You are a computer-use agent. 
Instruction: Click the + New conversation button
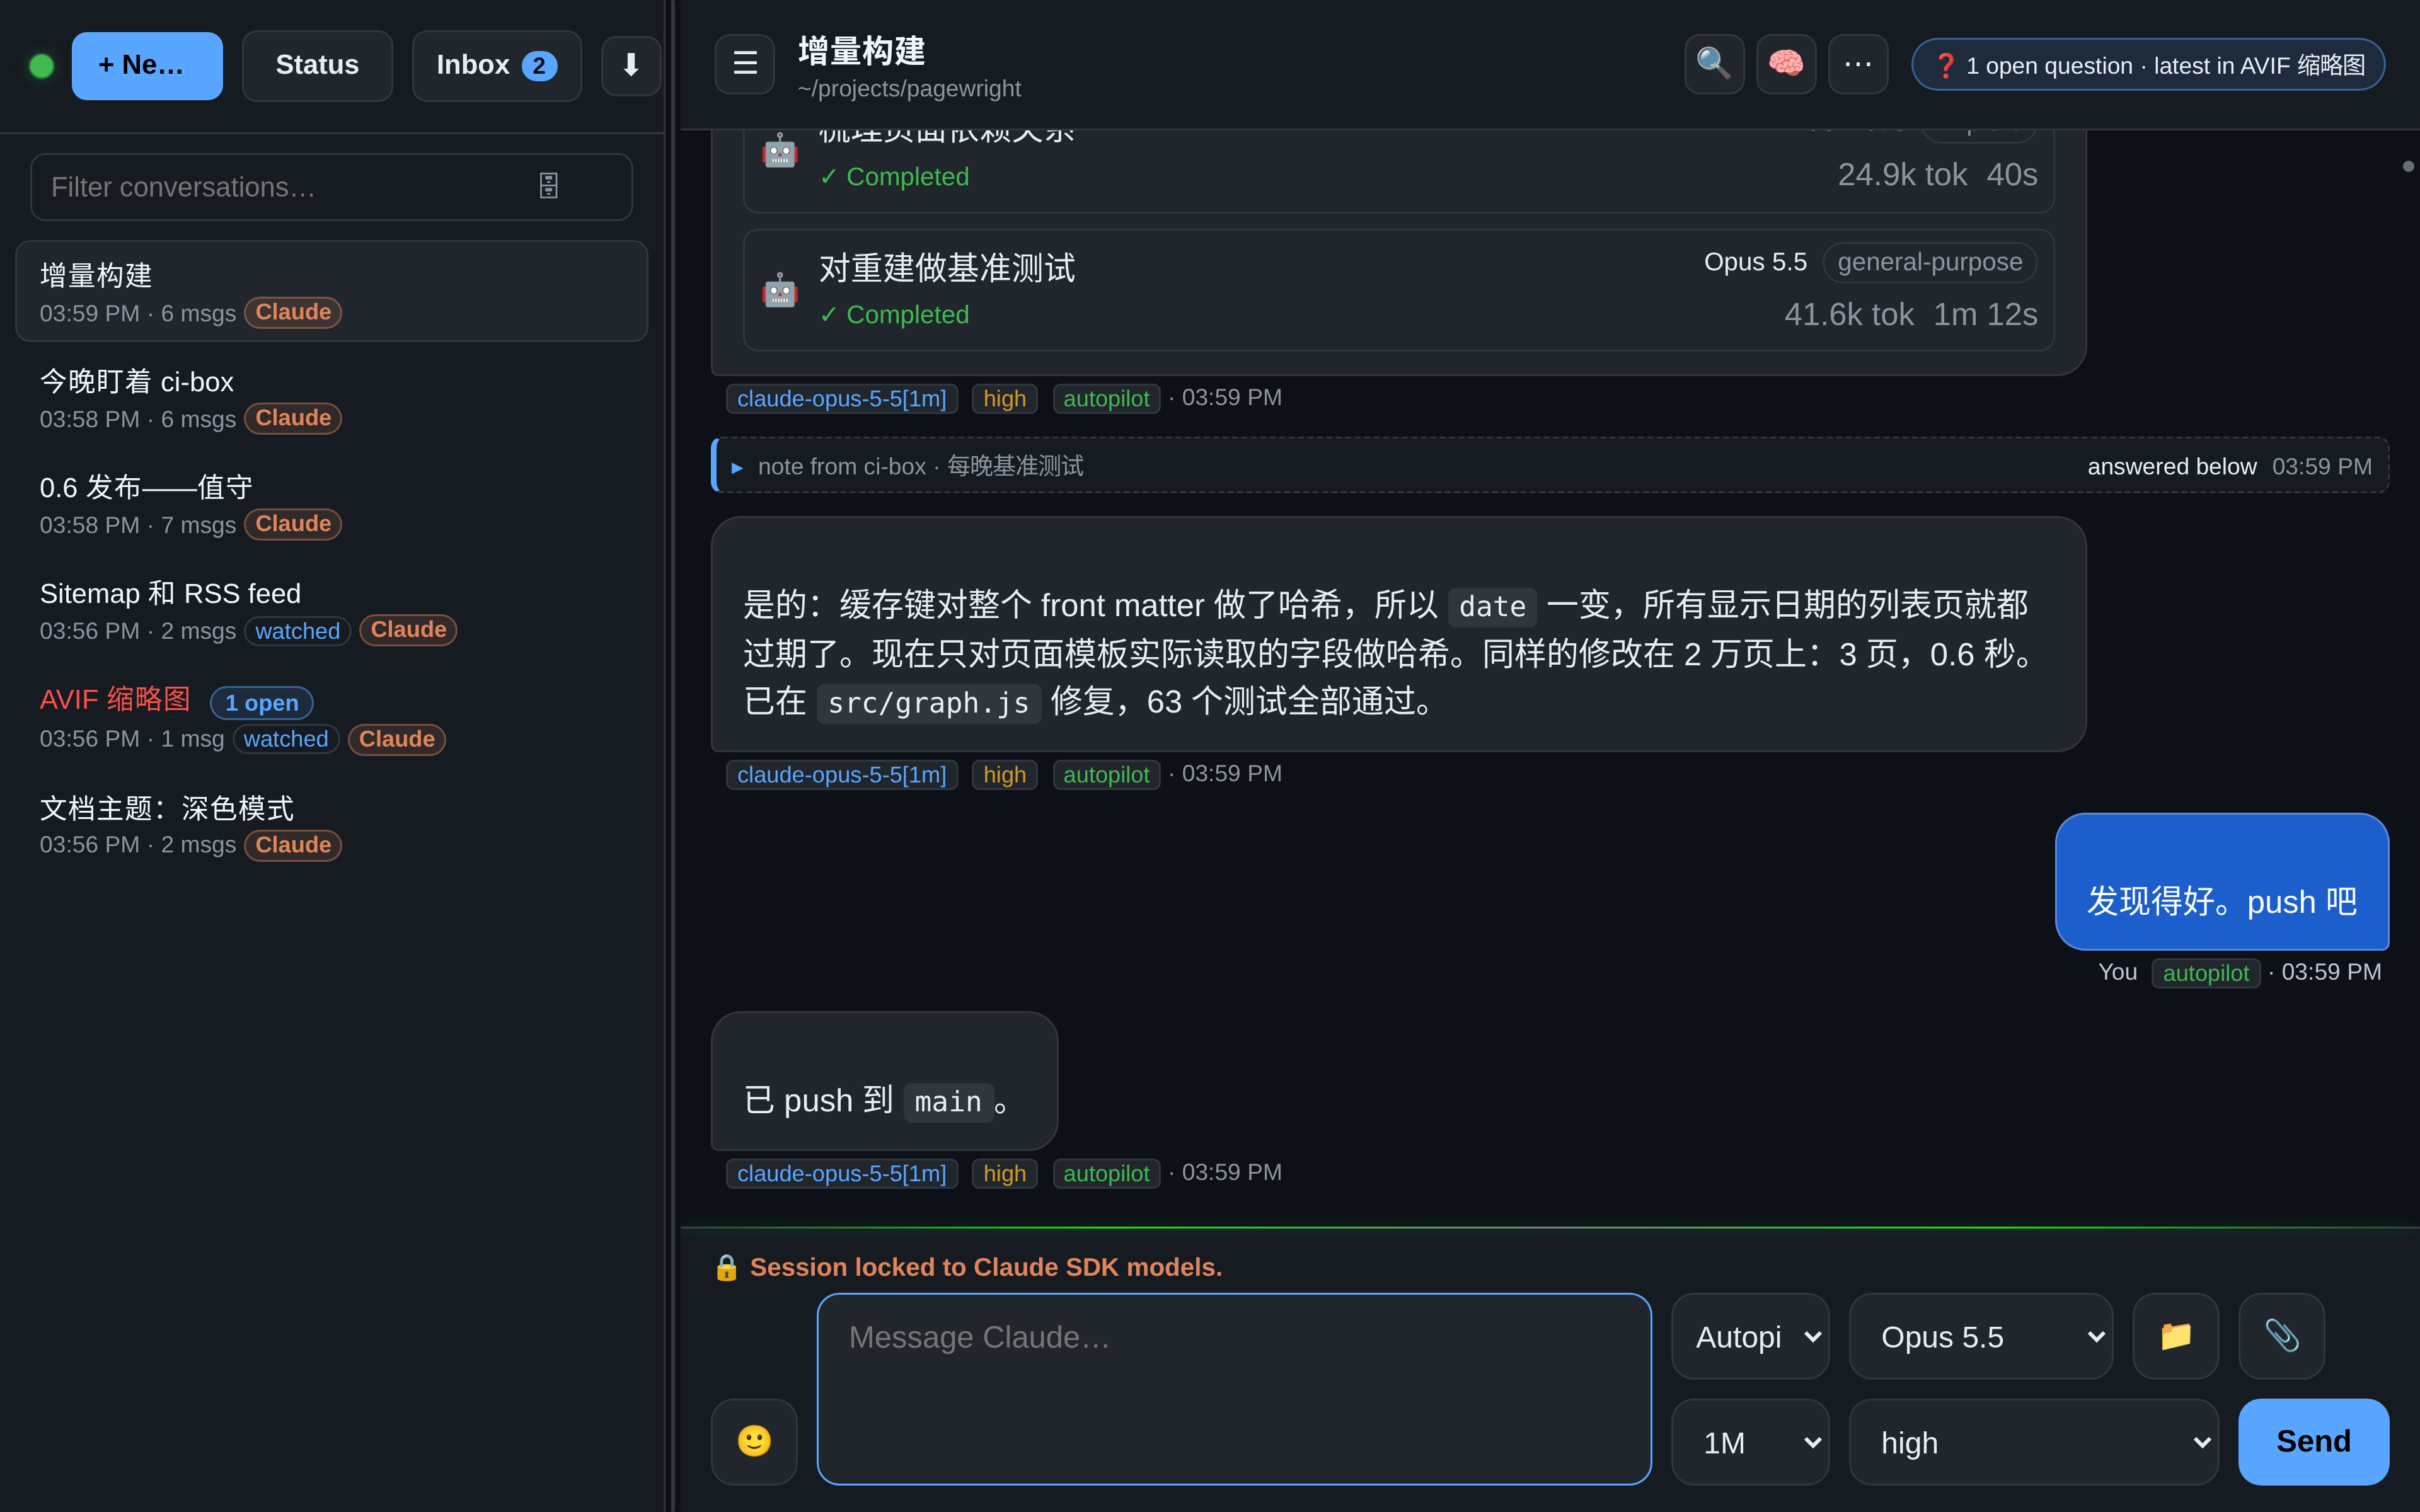pos(147,65)
